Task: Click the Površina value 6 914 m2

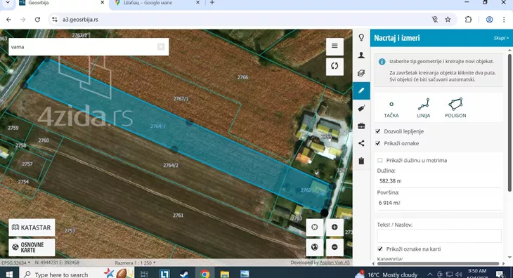Action: tap(389, 203)
